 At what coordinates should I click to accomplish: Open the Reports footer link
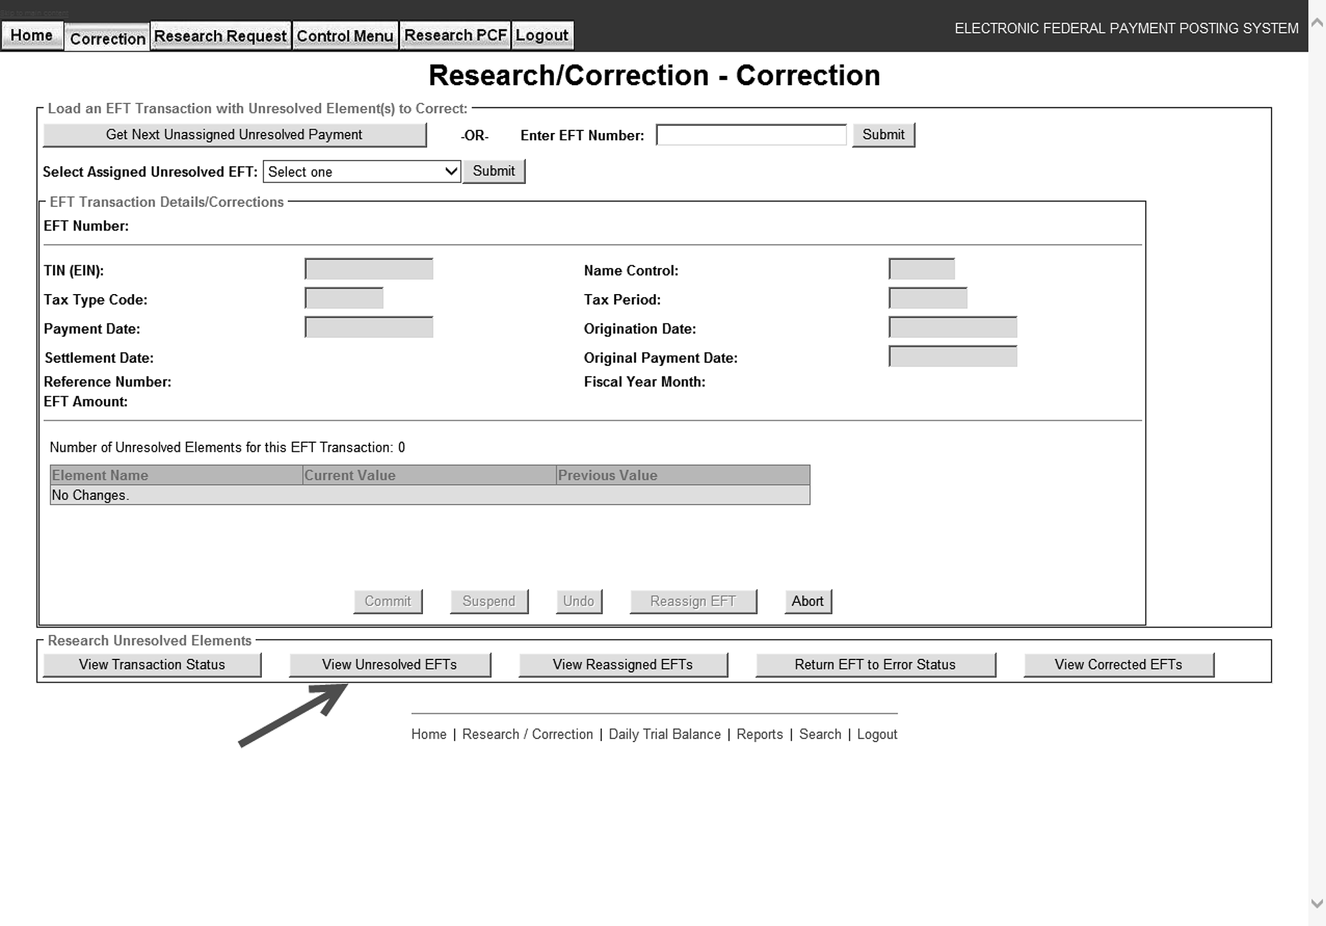759,734
